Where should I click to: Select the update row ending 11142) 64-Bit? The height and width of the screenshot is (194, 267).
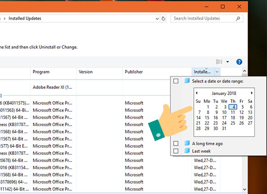tap(110, 189)
